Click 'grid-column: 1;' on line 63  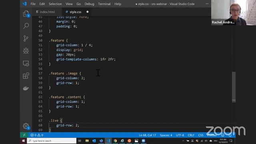coord(71,102)
